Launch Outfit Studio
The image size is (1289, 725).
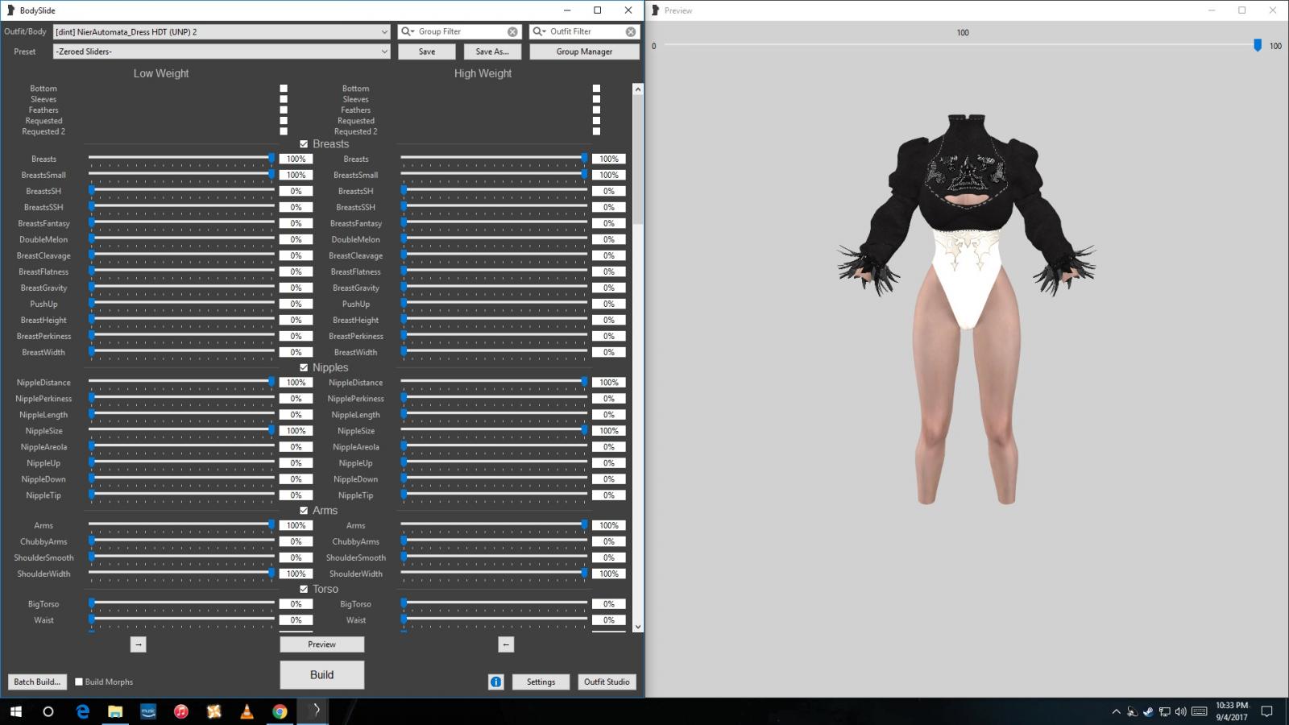click(607, 681)
